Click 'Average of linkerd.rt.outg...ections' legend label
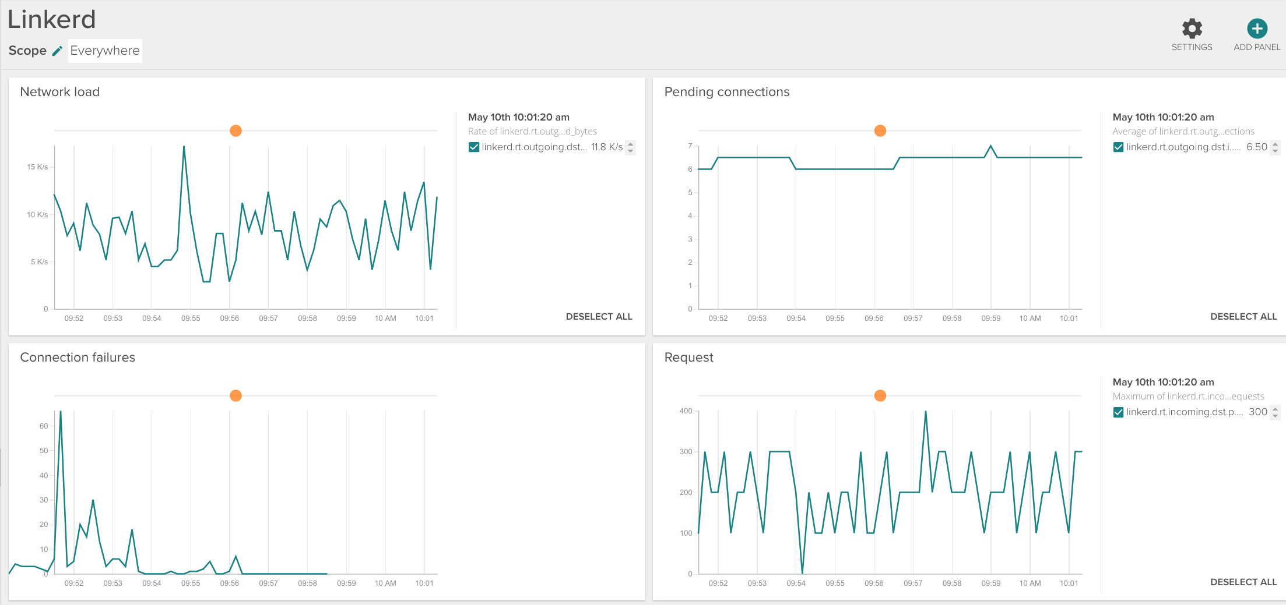1286x605 pixels. click(1183, 132)
